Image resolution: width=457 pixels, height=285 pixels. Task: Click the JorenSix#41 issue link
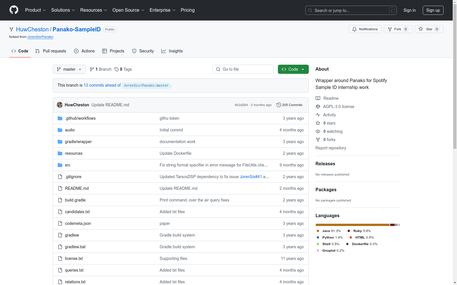[x=251, y=177]
